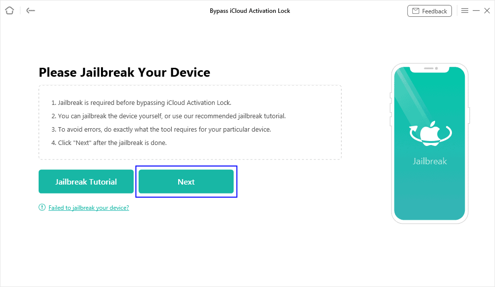Go to the Home screen icon
This screenshot has width=495, height=287.
[x=9, y=11]
